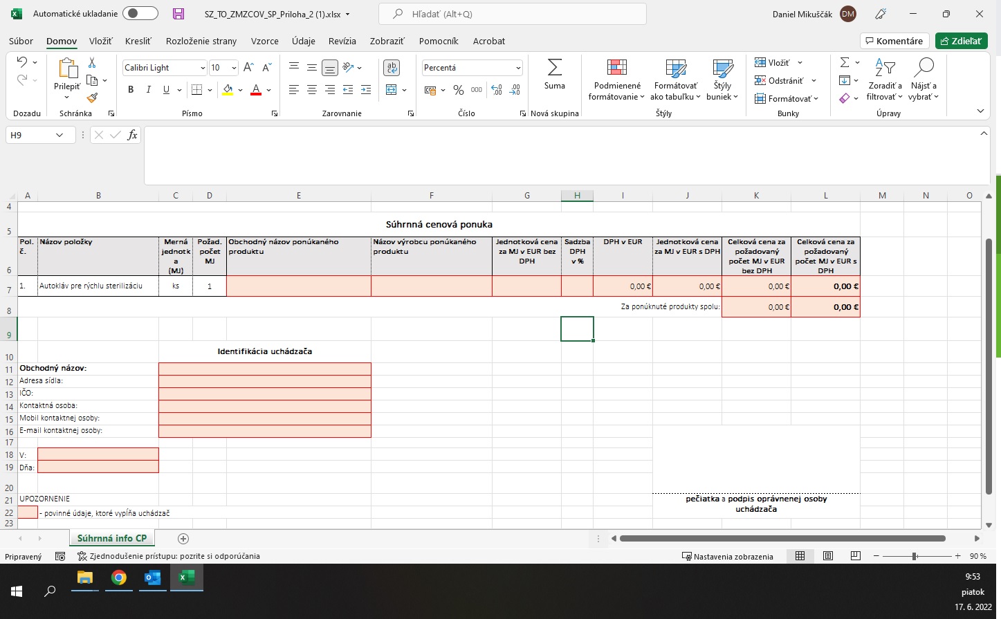The height and width of the screenshot is (619, 1001).
Task: Click the Merge and center cells icon
Action: [x=392, y=90]
